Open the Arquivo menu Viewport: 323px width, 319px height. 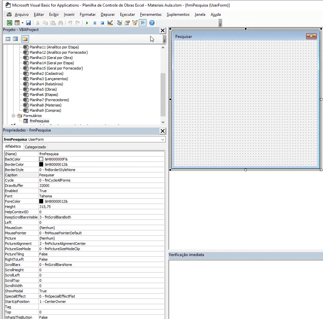pos(22,14)
